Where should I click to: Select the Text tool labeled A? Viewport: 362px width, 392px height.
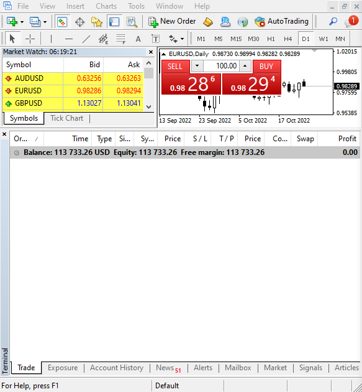point(138,39)
